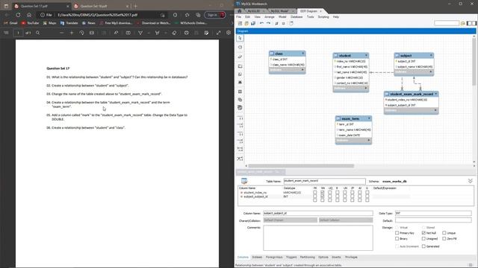Select the place new view tool
Image resolution: width=478 pixels, height=268 pixels.
(x=240, y=100)
